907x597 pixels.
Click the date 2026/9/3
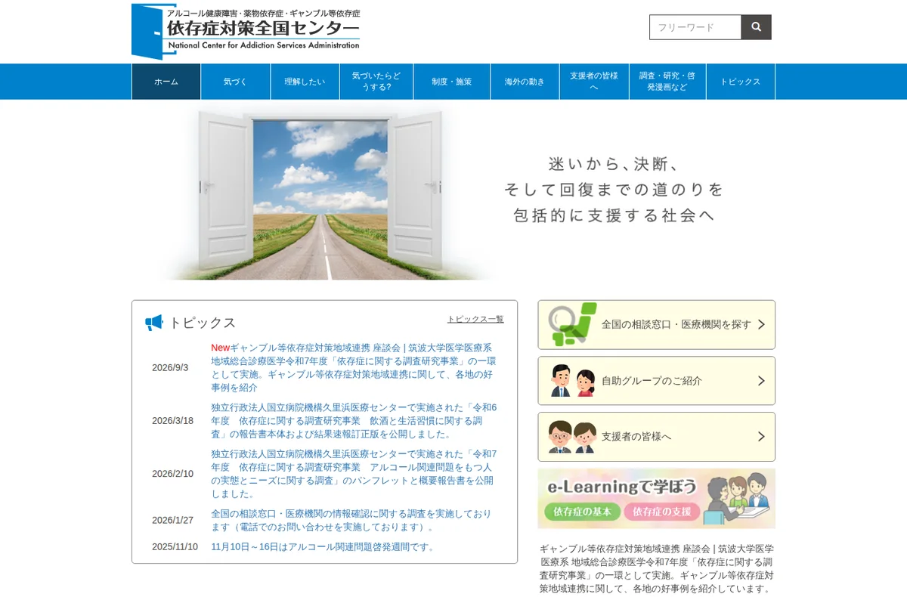[170, 368]
